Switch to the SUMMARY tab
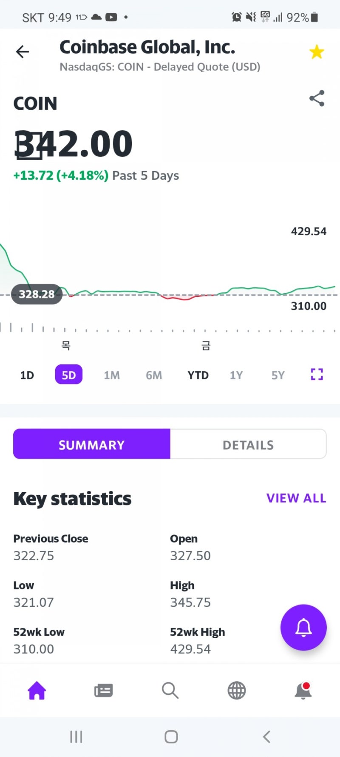 [x=92, y=444]
